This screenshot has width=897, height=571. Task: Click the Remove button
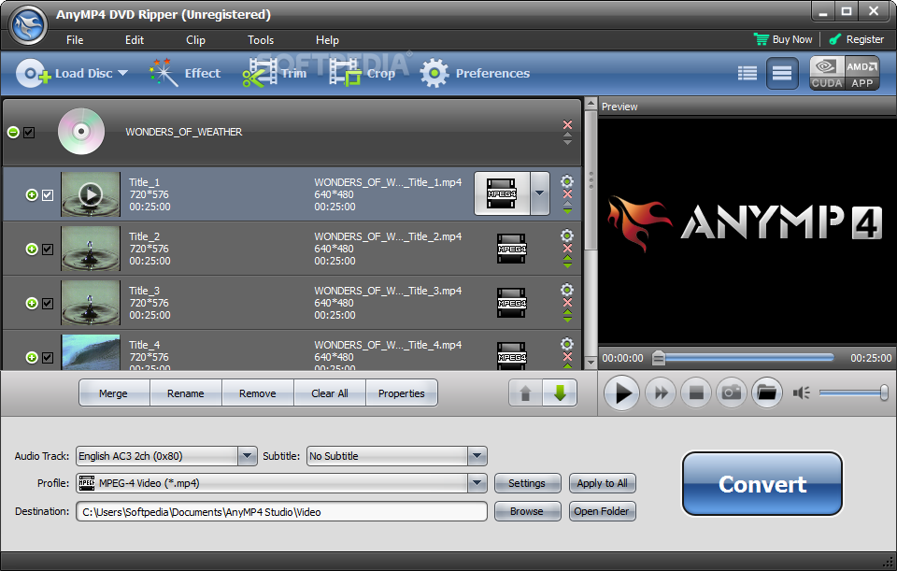[x=258, y=393]
